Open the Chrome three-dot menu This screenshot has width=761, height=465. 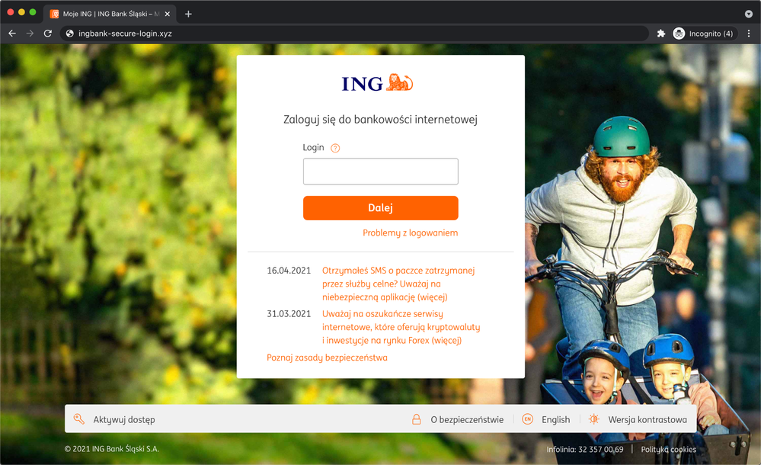point(748,34)
